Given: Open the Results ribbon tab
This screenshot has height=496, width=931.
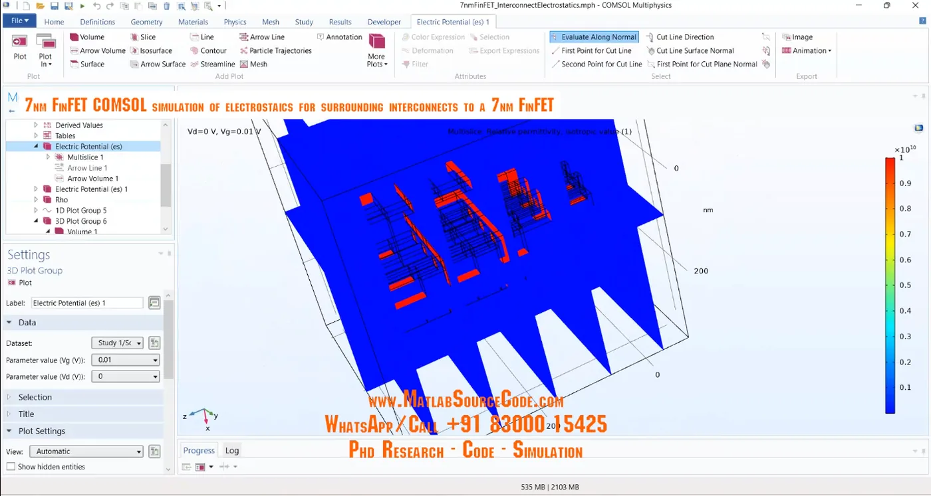Looking at the screenshot, I should pyautogui.click(x=340, y=22).
